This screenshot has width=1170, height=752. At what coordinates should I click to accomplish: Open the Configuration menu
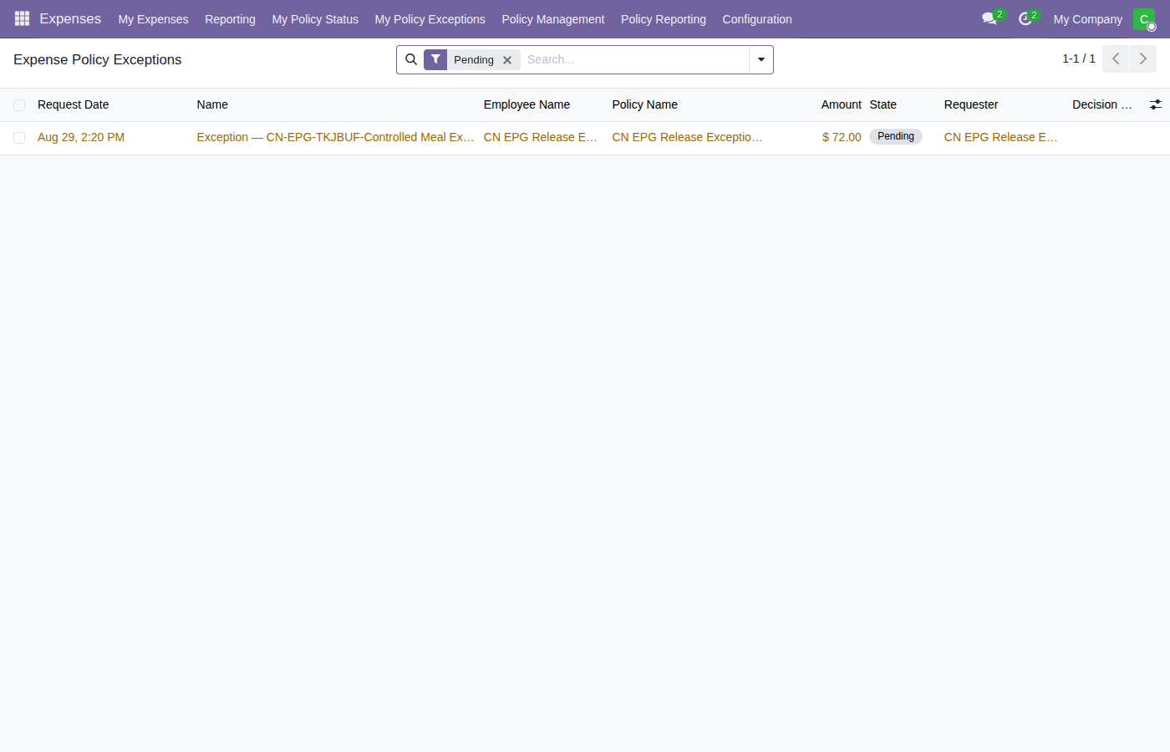[757, 19]
